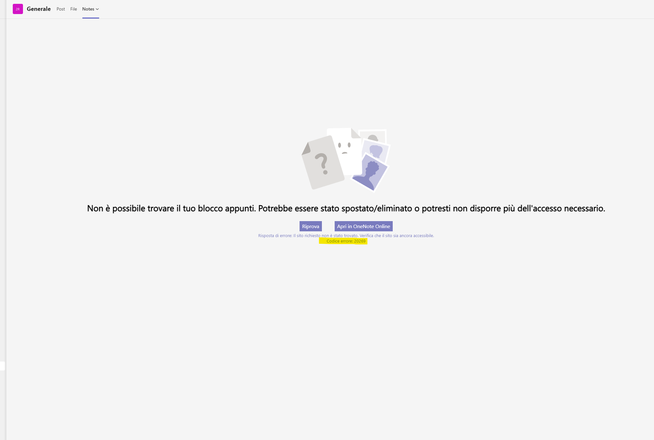Image resolution: width=654 pixels, height=440 pixels.
Task: Click the folded corner of the white page
Action: [355, 133]
